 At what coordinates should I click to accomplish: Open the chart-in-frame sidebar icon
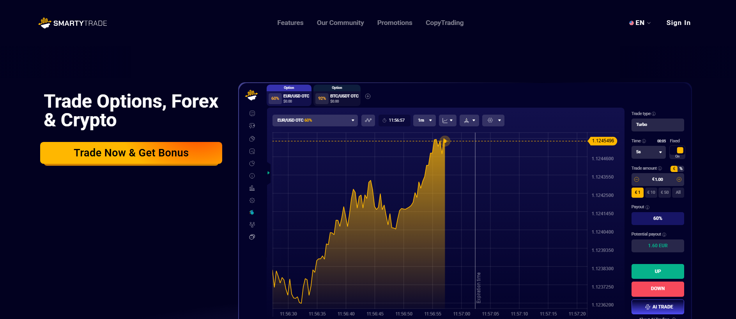pos(252,151)
